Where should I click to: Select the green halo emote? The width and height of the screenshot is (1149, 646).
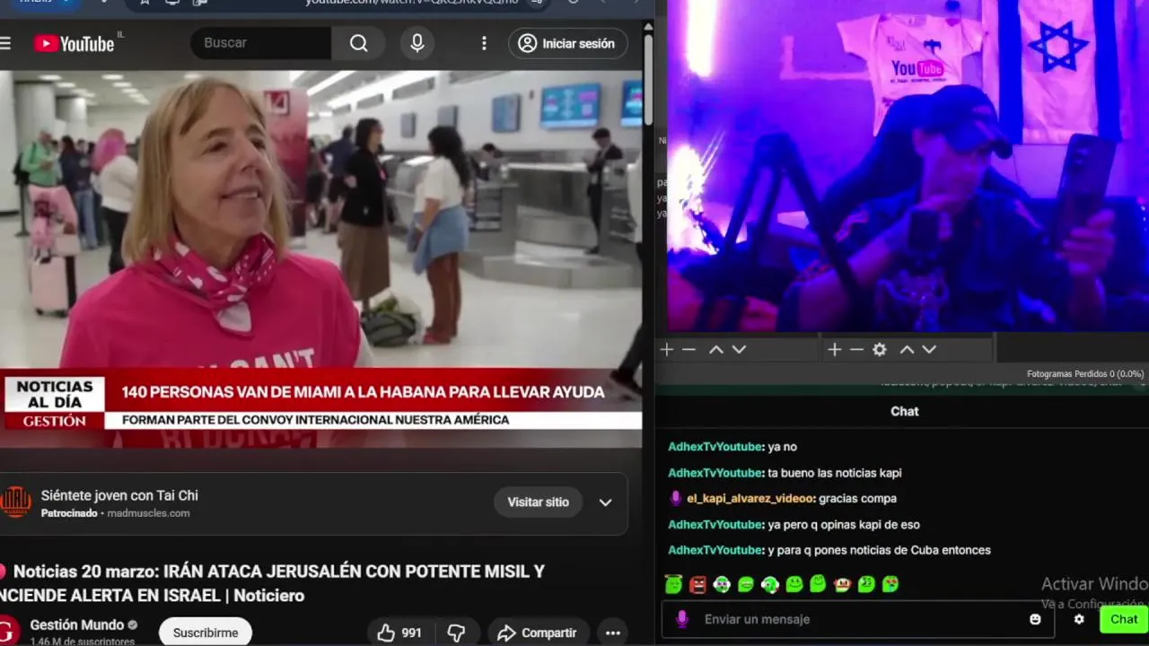click(674, 584)
